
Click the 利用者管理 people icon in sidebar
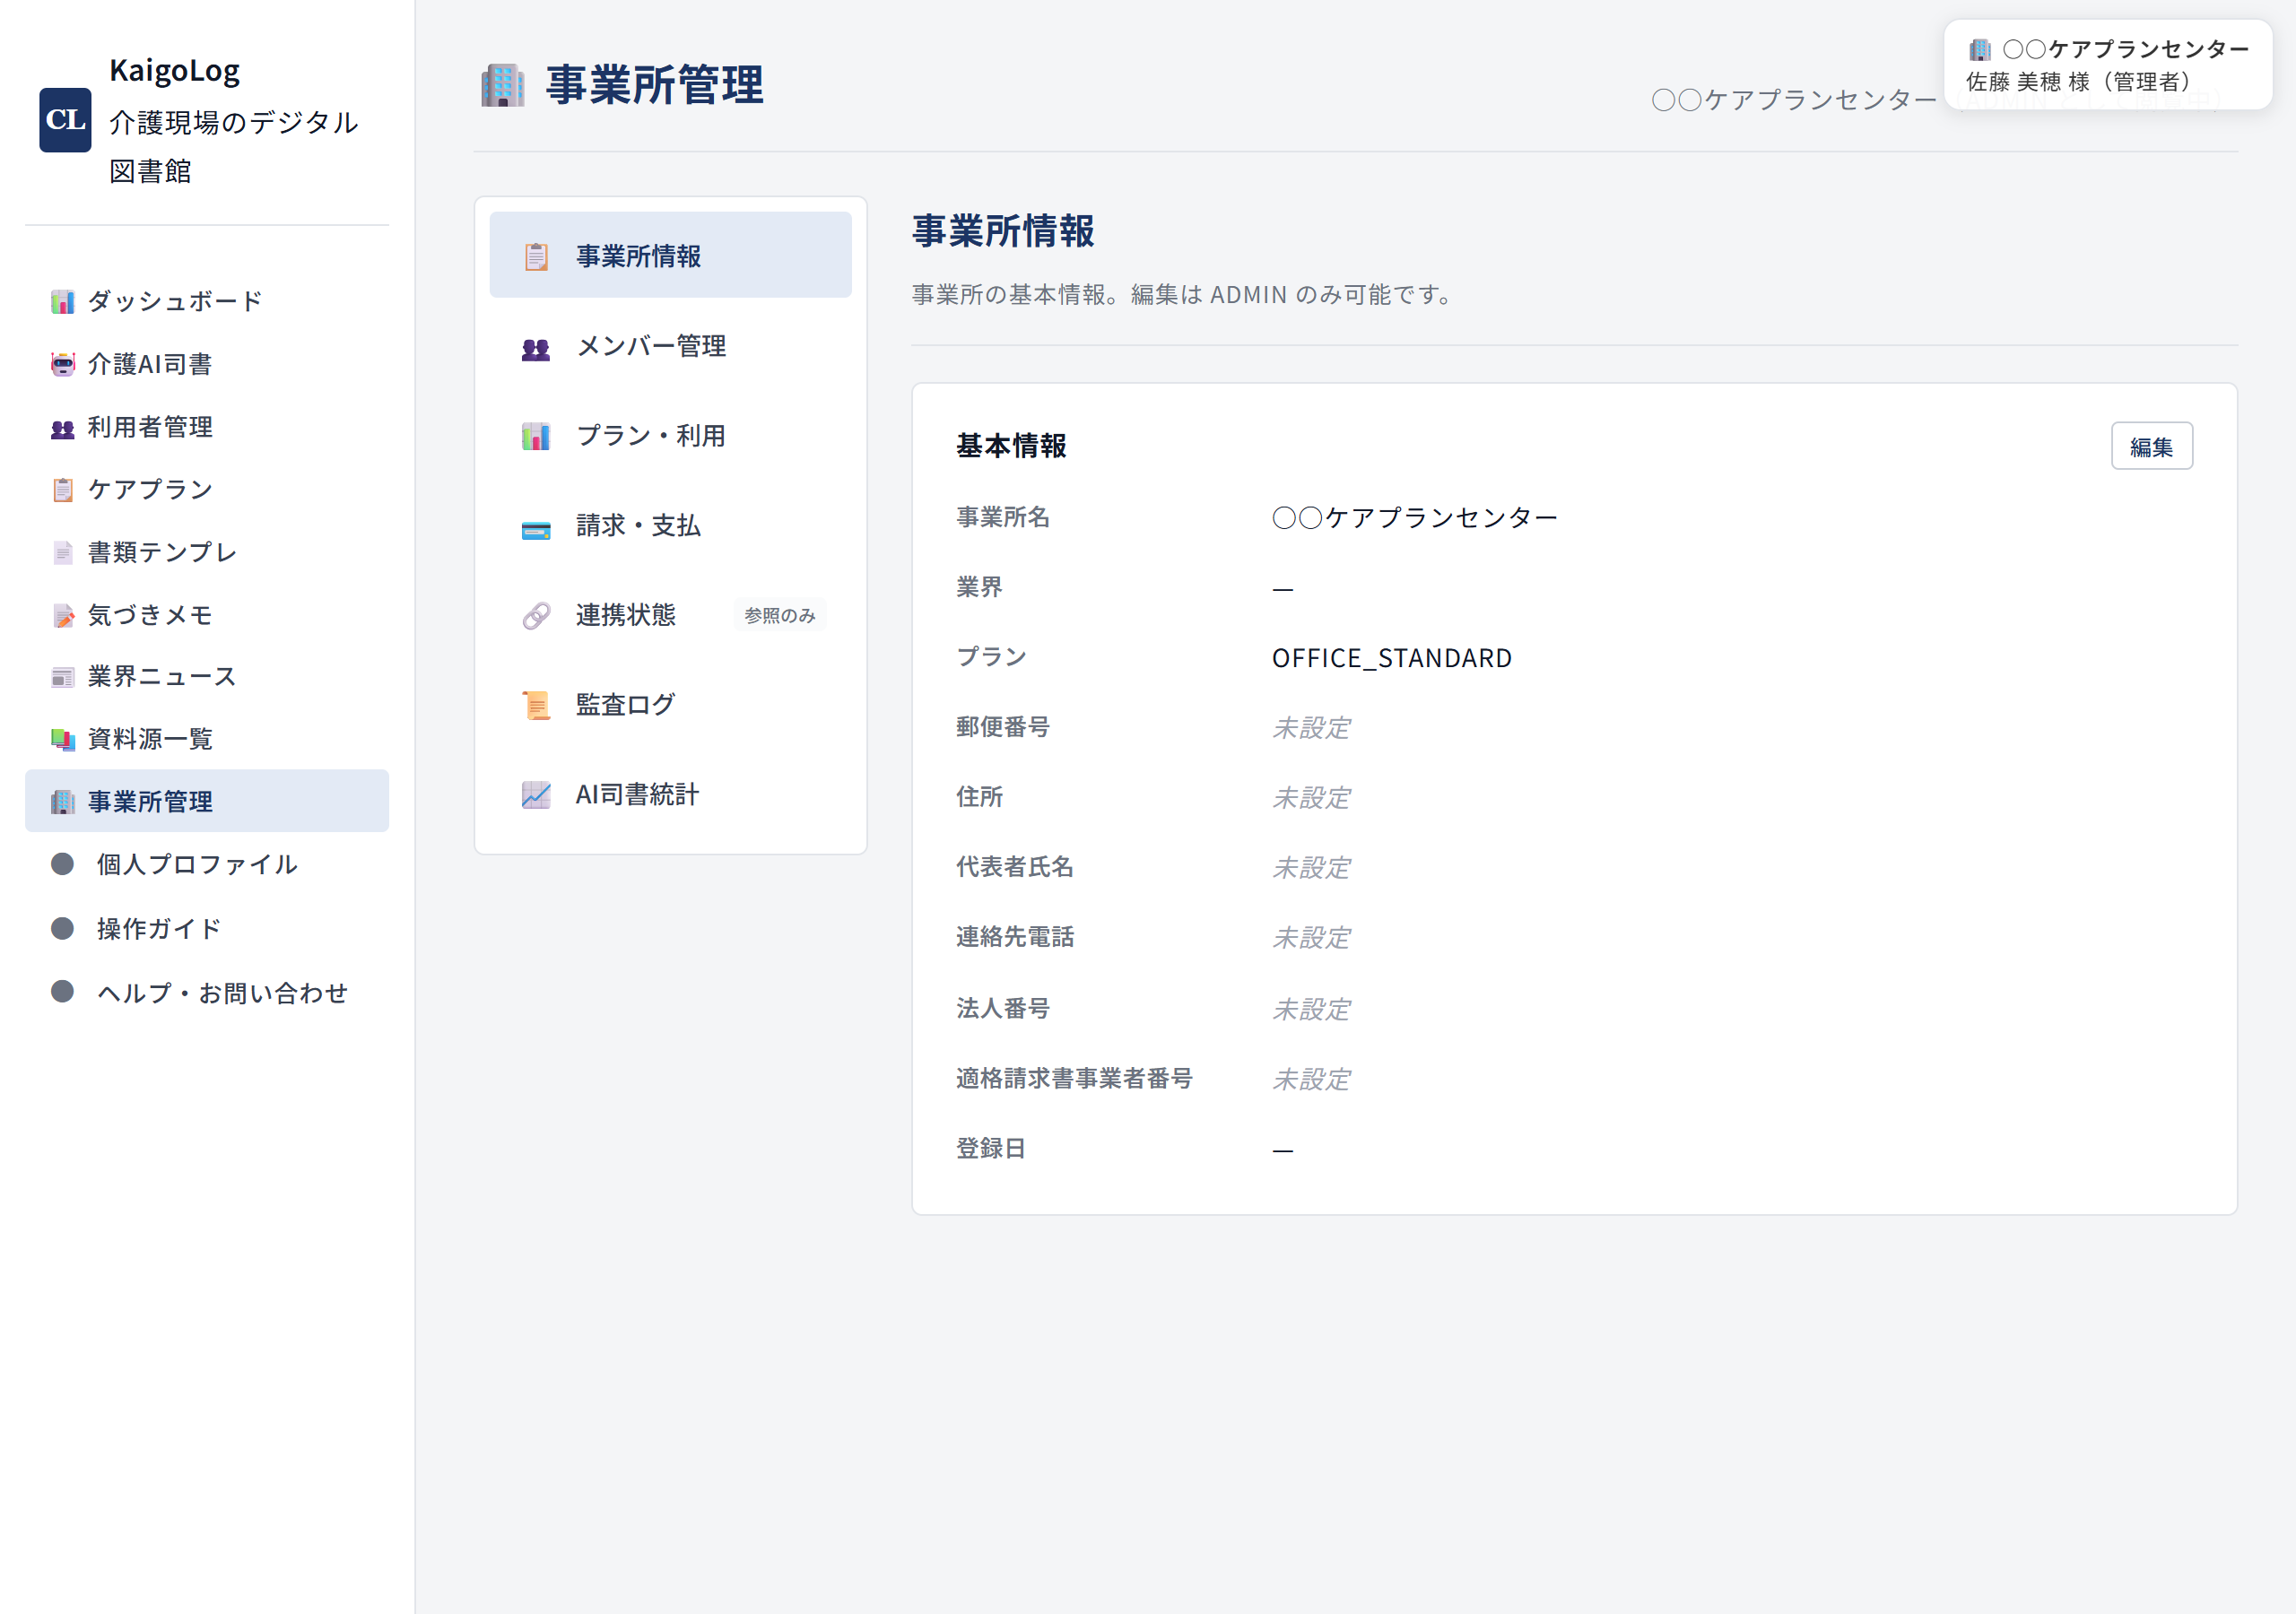pos(63,428)
